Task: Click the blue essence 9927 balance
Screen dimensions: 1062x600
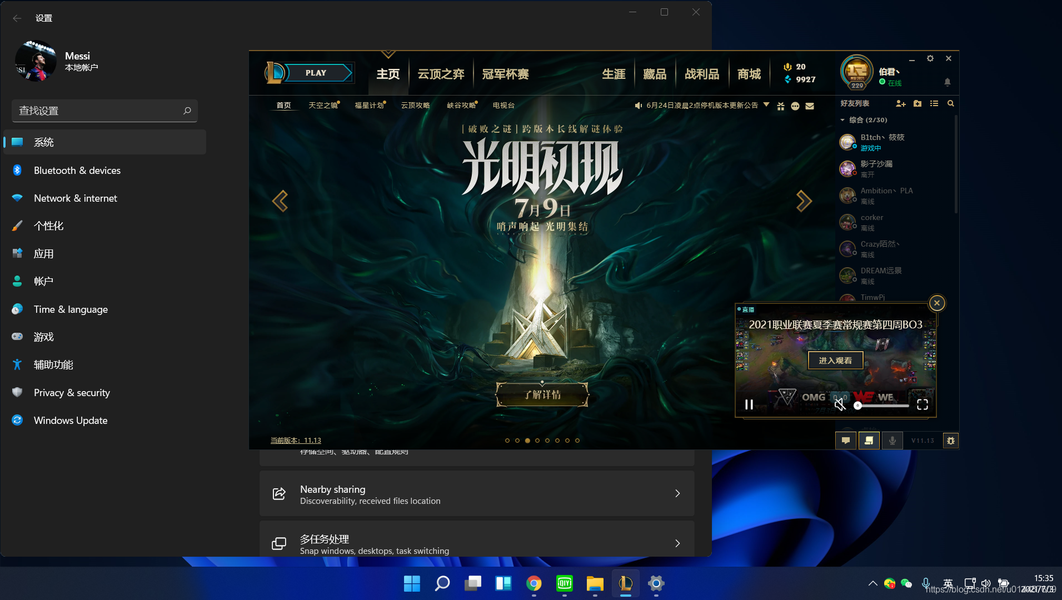Action: (800, 79)
